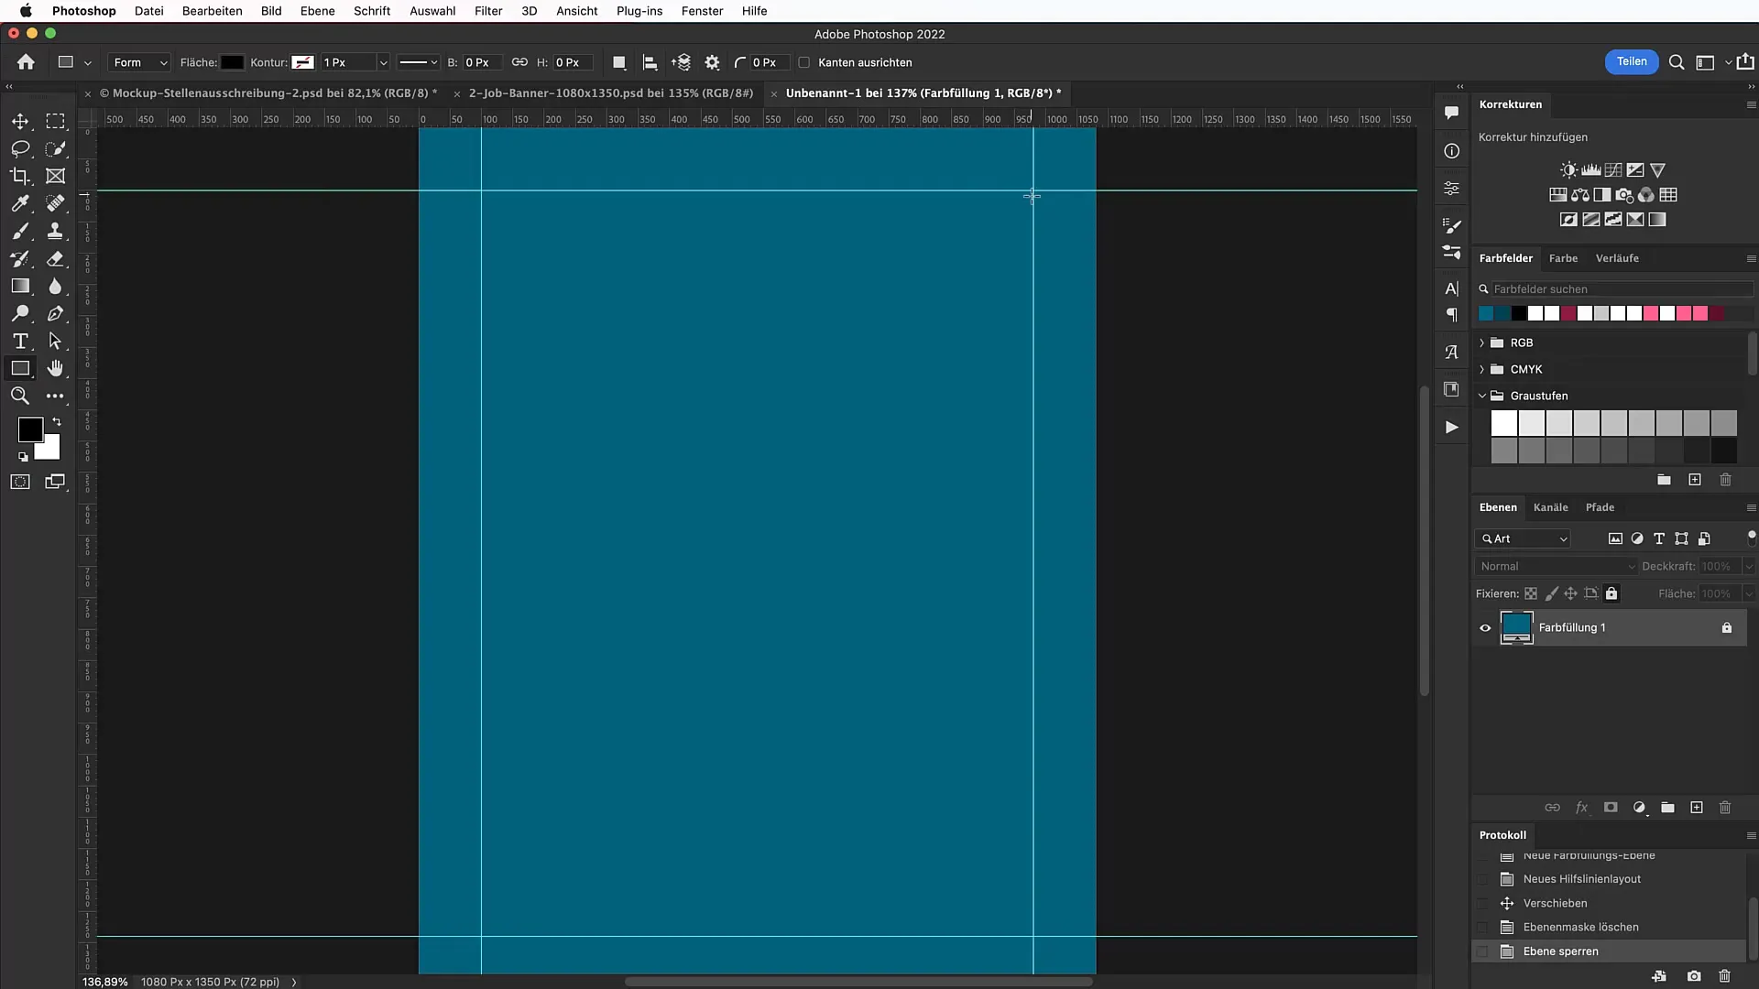
Task: Click the search magnifier icon top right
Action: pos(1677,62)
